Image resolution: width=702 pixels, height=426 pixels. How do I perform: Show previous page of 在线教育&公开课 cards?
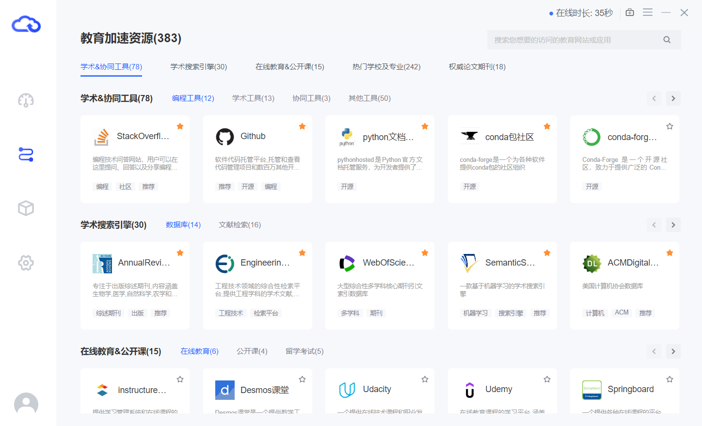pyautogui.click(x=654, y=351)
